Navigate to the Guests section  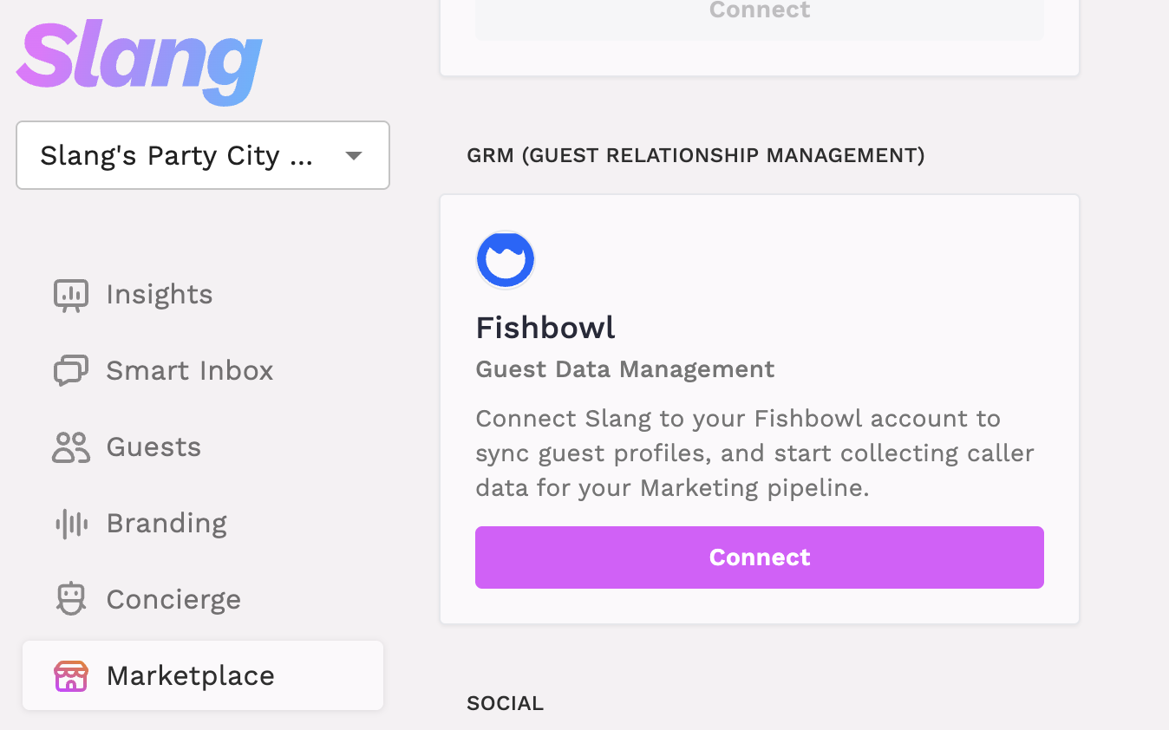point(153,447)
